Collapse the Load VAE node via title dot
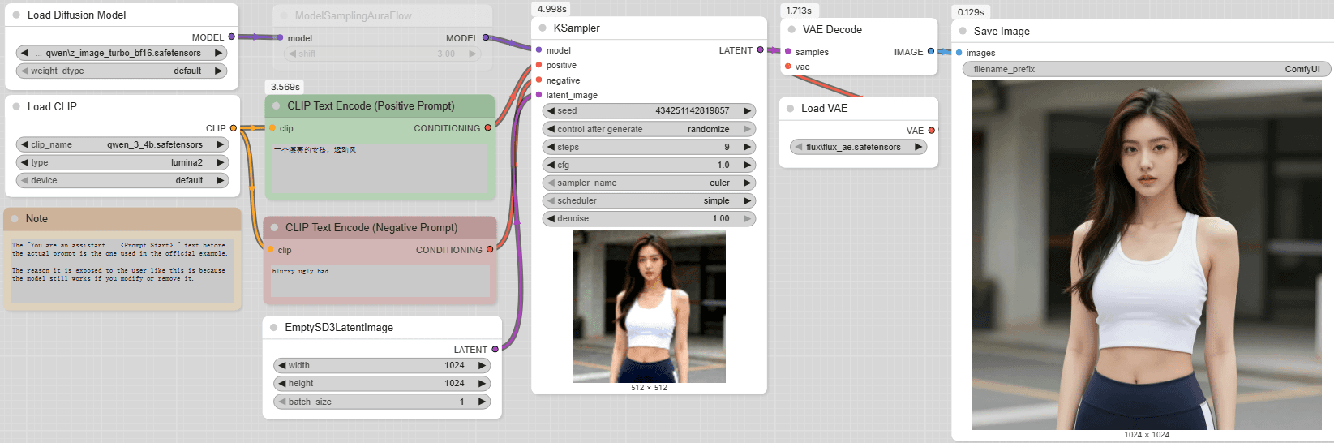 point(791,109)
